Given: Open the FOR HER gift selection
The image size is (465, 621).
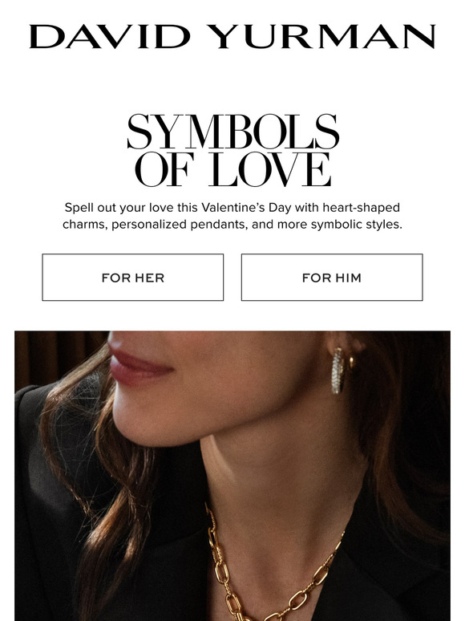Looking at the screenshot, I should pos(133,278).
